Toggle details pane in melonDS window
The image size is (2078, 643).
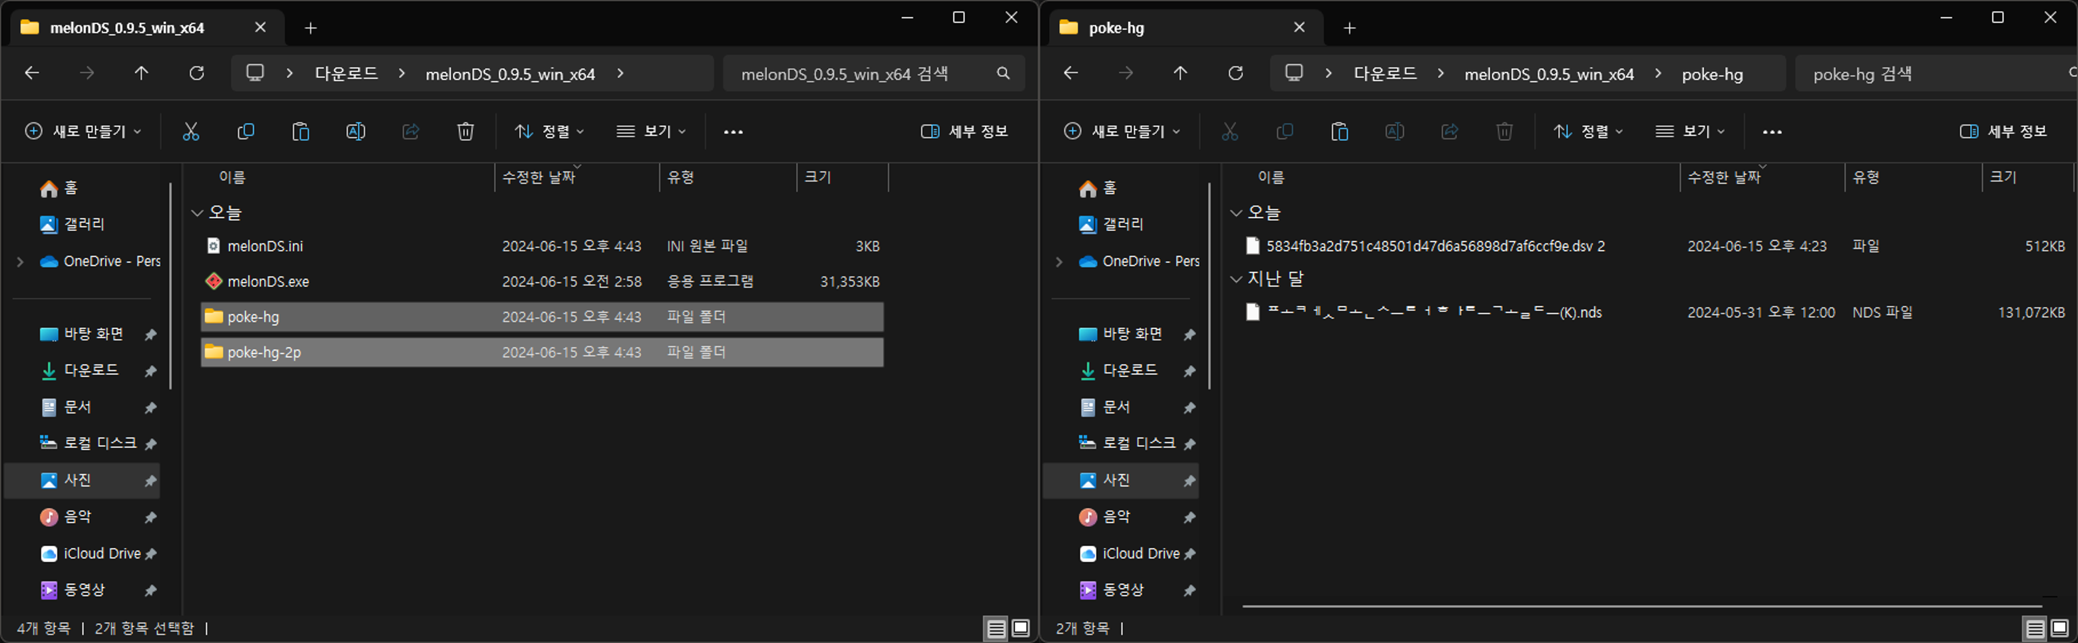[964, 132]
